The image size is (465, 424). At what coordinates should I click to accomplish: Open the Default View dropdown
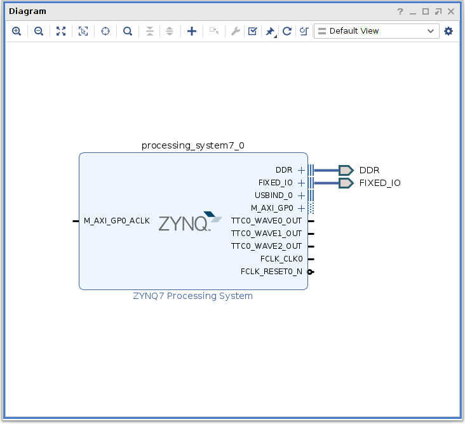tap(376, 31)
